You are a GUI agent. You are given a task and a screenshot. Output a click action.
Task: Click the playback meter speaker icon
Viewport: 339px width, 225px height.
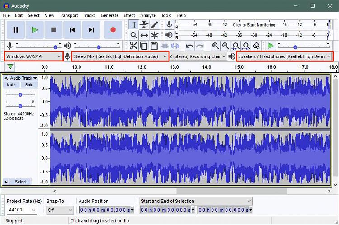click(x=169, y=35)
